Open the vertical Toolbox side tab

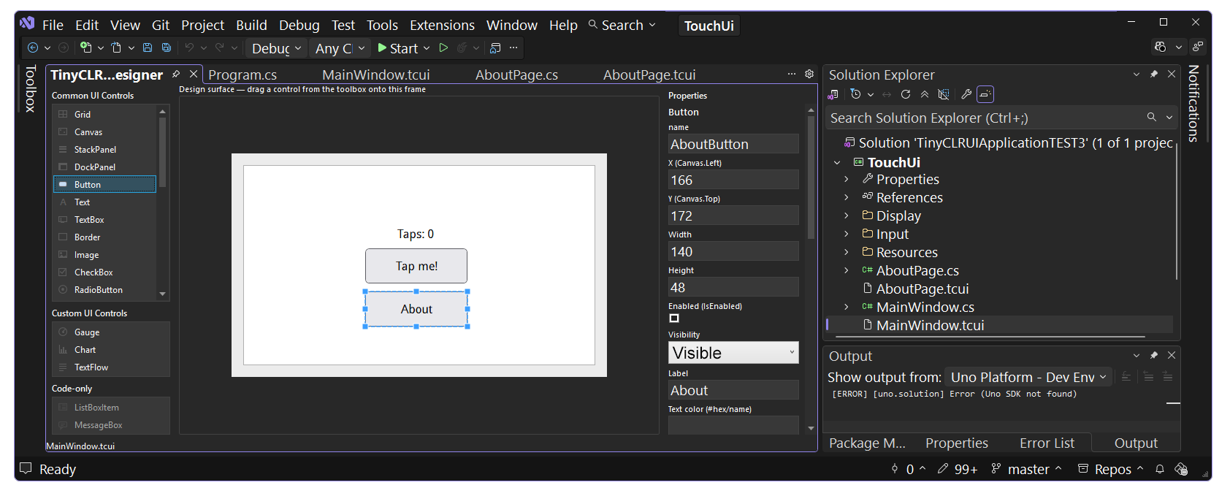[30, 88]
